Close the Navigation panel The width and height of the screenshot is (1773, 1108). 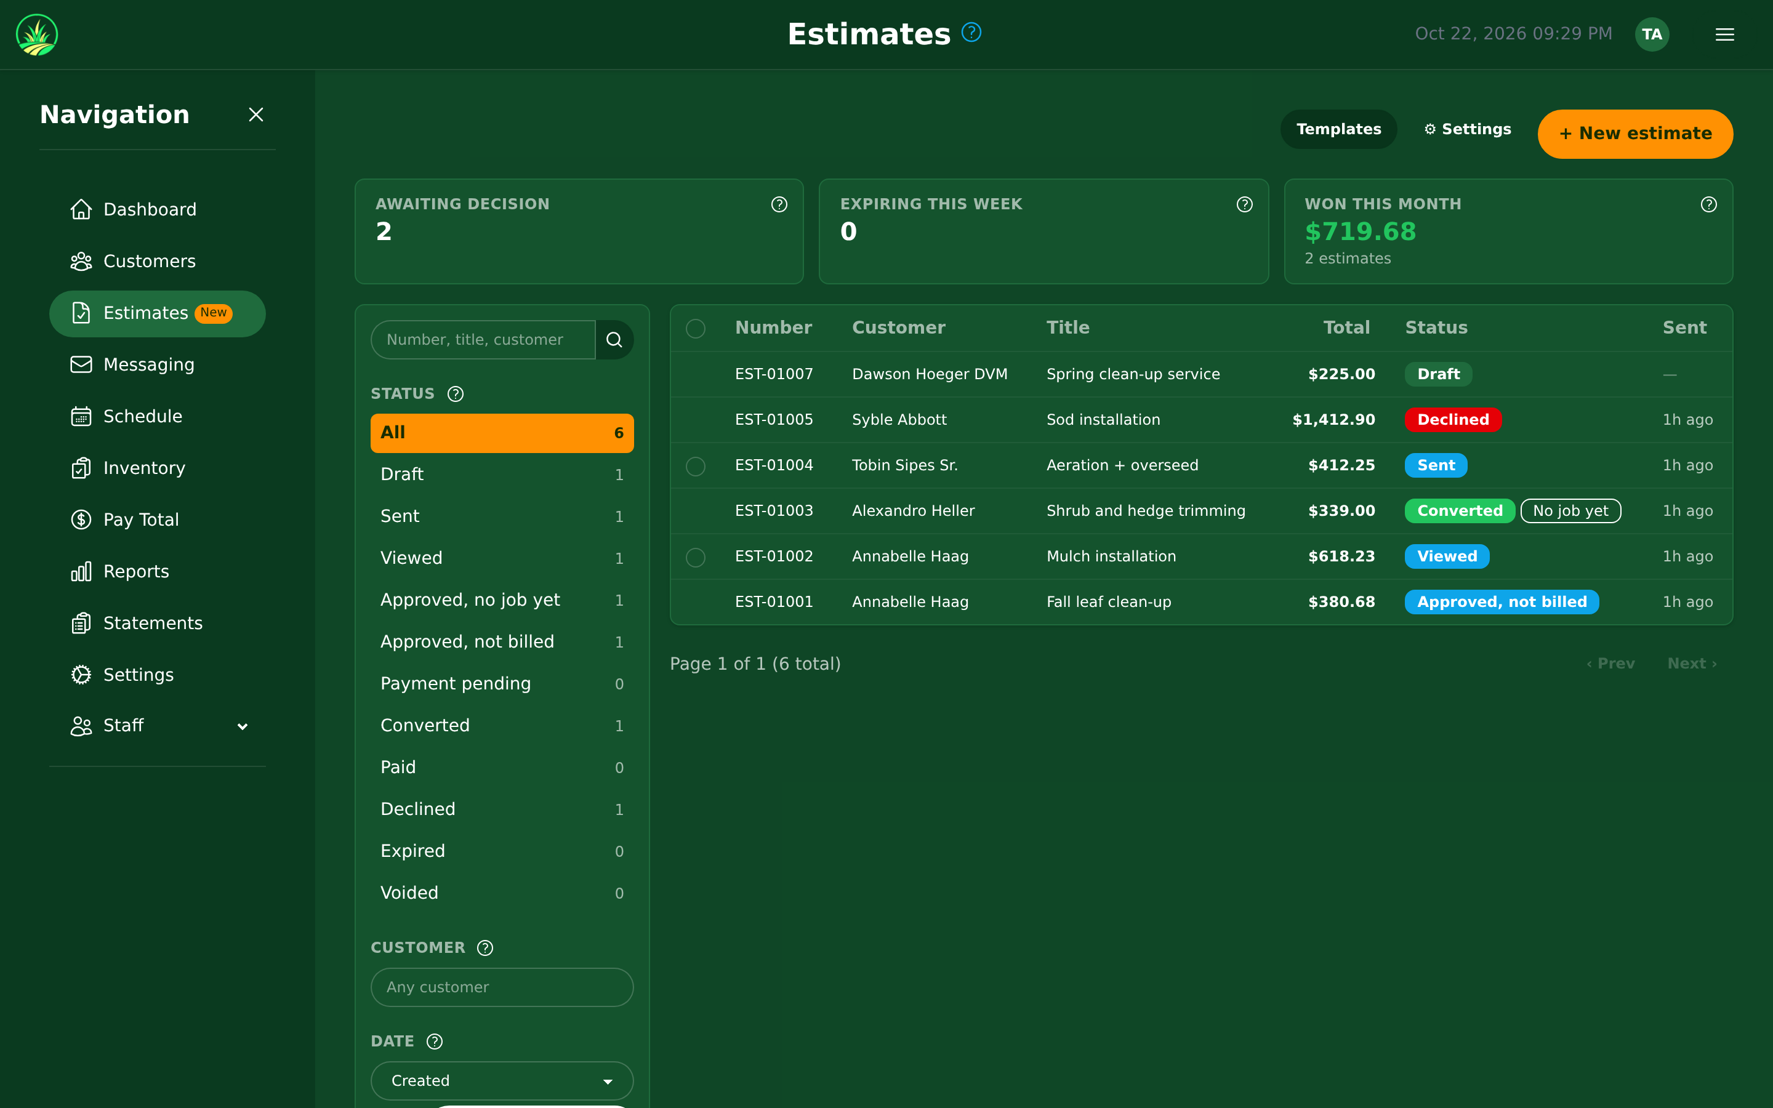tap(255, 115)
